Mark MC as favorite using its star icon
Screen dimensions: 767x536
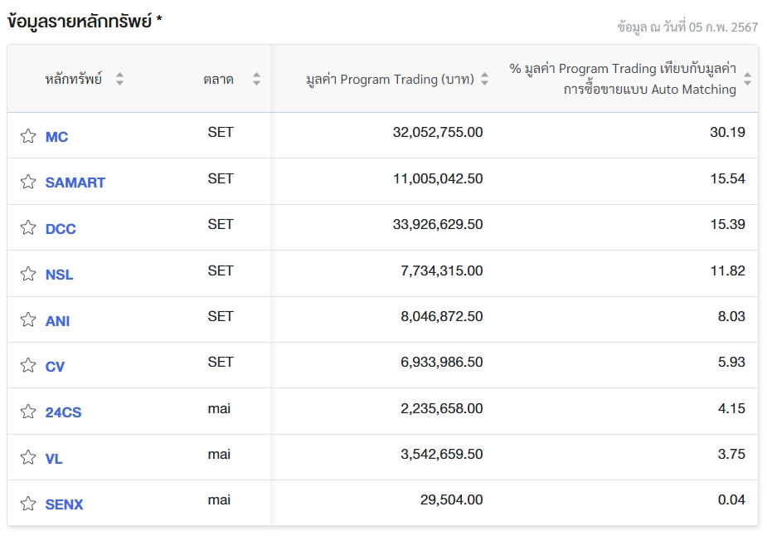tap(27, 135)
